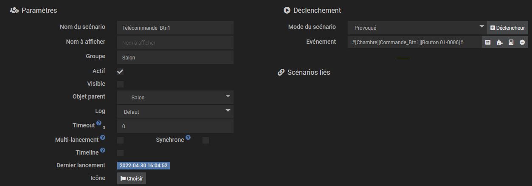Image resolution: width=532 pixels, height=186 pixels.
Task: Click the calculator icon in the Evénement row
Action: (511, 42)
